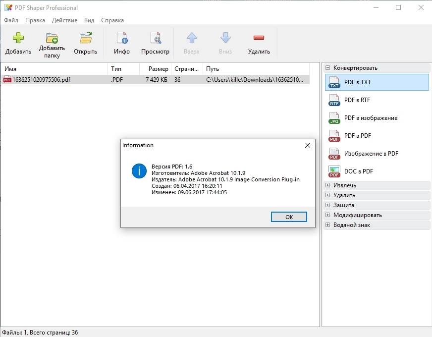Move file down with the Вниз arrow
The width and height of the screenshot is (432, 337).
225,38
